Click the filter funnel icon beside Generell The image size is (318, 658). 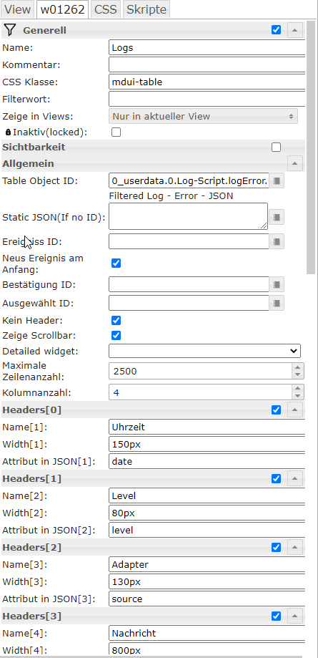click(x=10, y=30)
